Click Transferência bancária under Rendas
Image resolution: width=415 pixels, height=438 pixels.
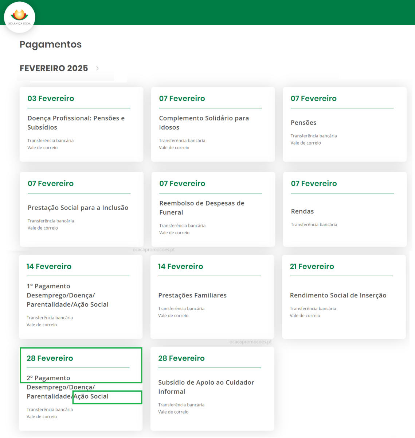point(314,224)
